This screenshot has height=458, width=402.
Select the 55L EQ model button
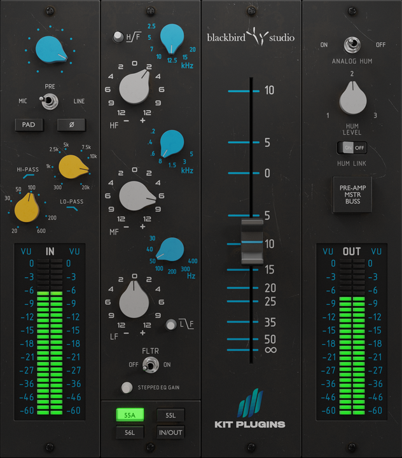(170, 415)
